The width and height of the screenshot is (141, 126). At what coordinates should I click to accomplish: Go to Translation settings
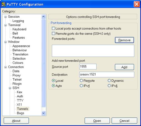(20, 54)
